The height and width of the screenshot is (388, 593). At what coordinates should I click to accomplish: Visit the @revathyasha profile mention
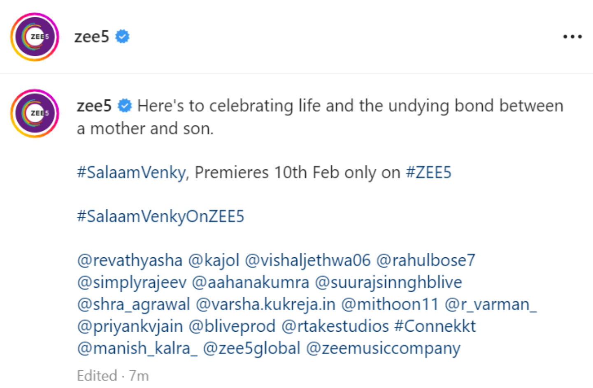point(130,260)
